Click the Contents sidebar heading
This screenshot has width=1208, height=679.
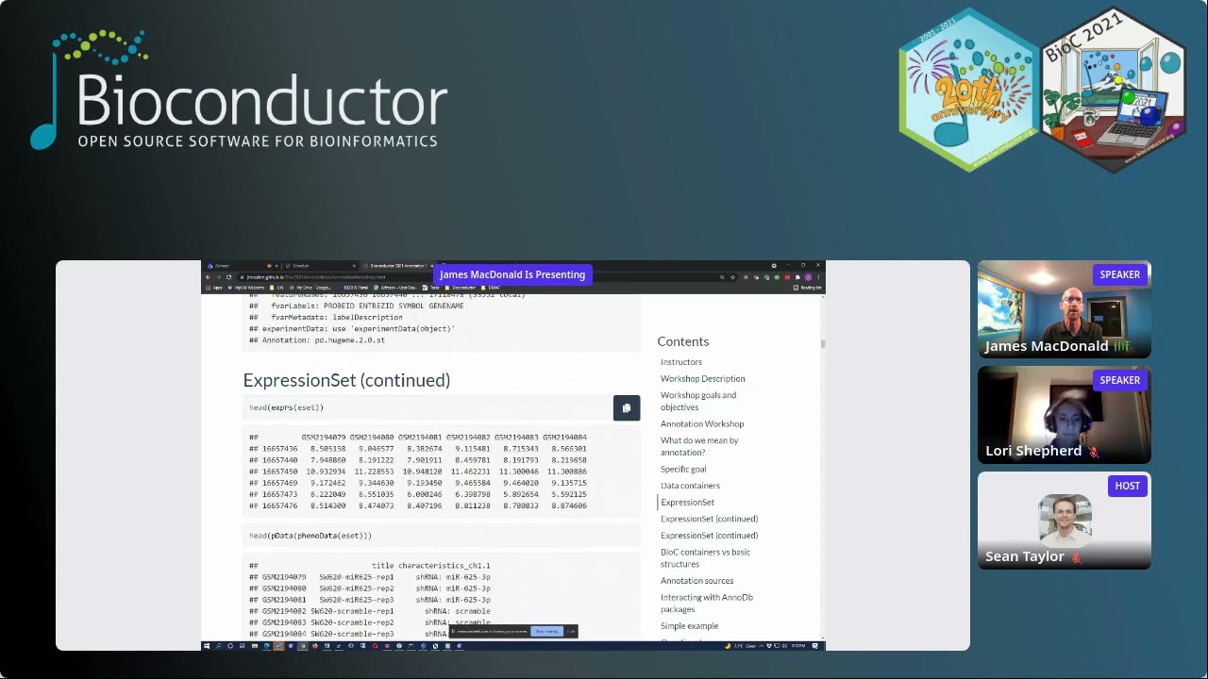683,341
